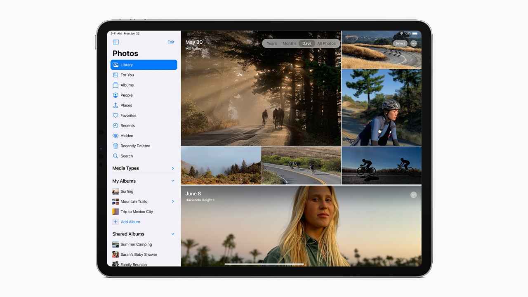Open more options for May 30
Image resolution: width=528 pixels, height=297 pixels.
coord(414,43)
